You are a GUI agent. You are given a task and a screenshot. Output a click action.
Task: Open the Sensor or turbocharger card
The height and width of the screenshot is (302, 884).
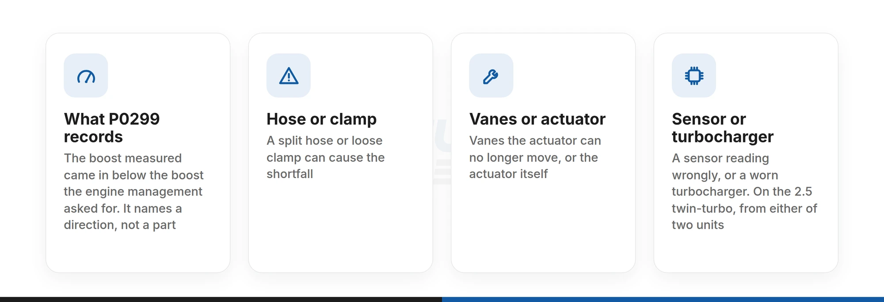click(746, 153)
